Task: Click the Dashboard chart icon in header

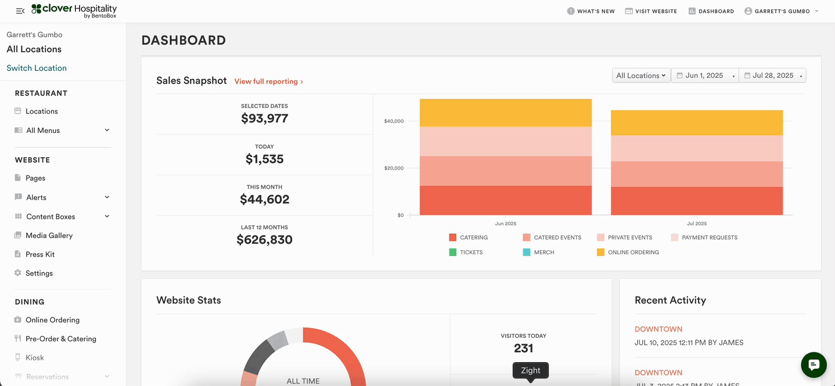Action: click(x=692, y=11)
